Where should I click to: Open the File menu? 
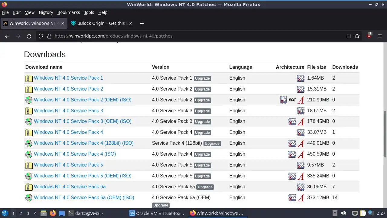pos(5,12)
